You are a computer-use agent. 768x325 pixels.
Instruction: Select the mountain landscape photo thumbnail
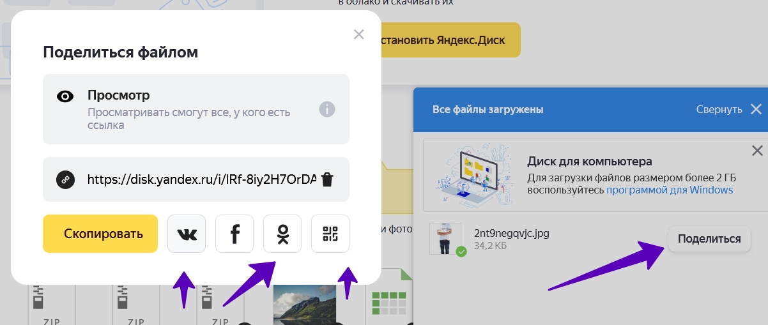coord(304,305)
